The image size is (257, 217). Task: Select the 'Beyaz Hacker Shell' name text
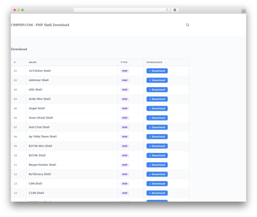(42, 165)
